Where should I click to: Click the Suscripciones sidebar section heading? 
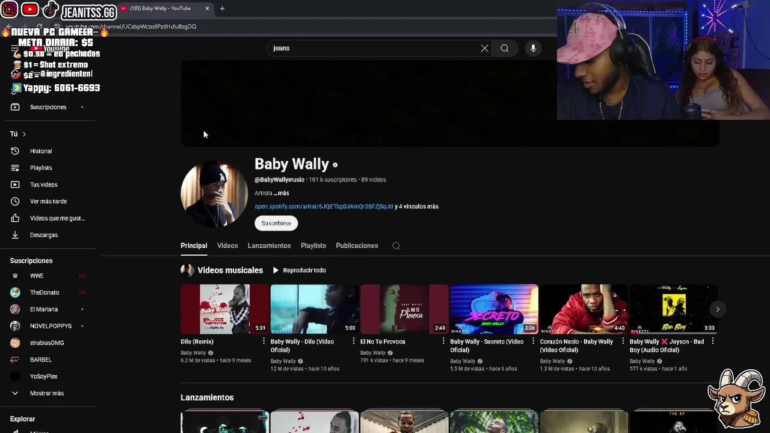pos(31,261)
